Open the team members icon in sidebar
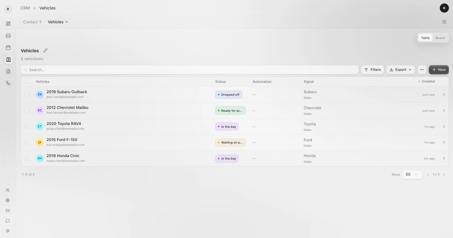This screenshot has width=453, height=238. click(8, 190)
